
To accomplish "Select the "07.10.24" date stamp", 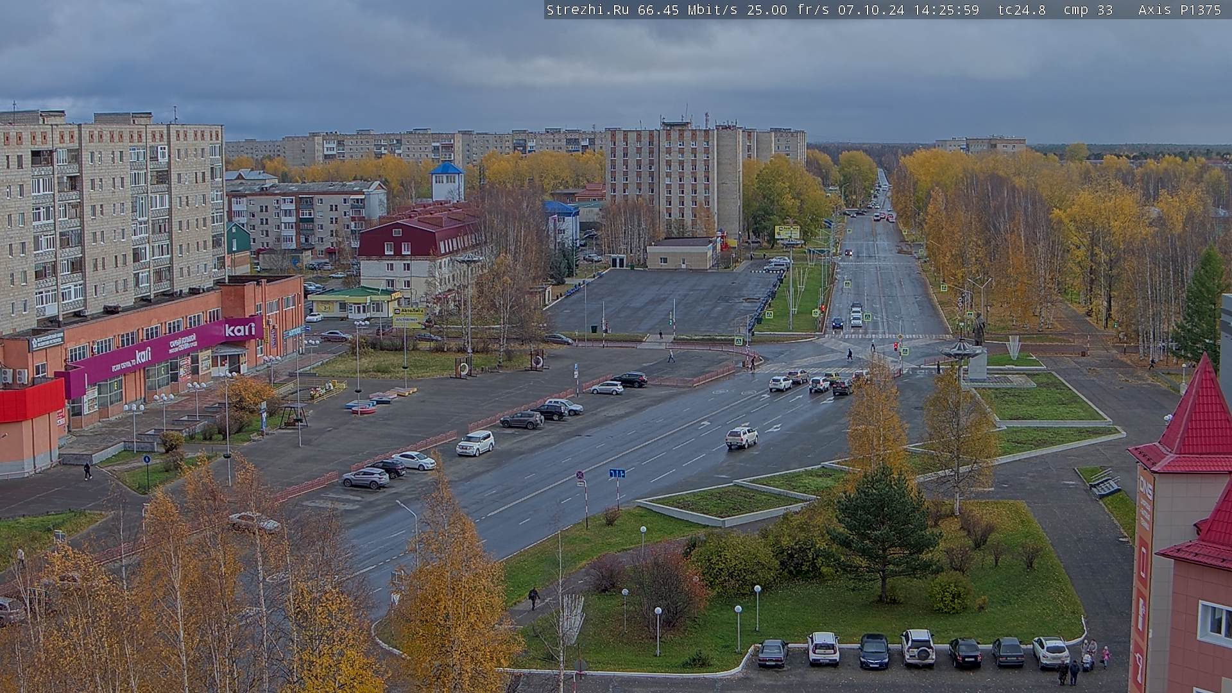I will tap(871, 10).
